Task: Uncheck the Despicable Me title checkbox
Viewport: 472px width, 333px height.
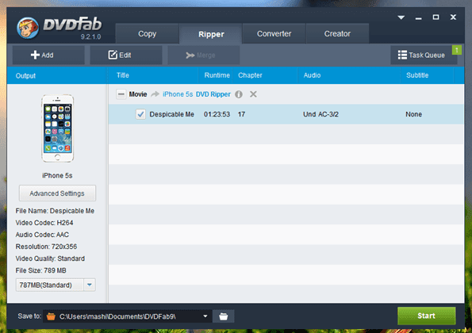Action: pyautogui.click(x=140, y=114)
